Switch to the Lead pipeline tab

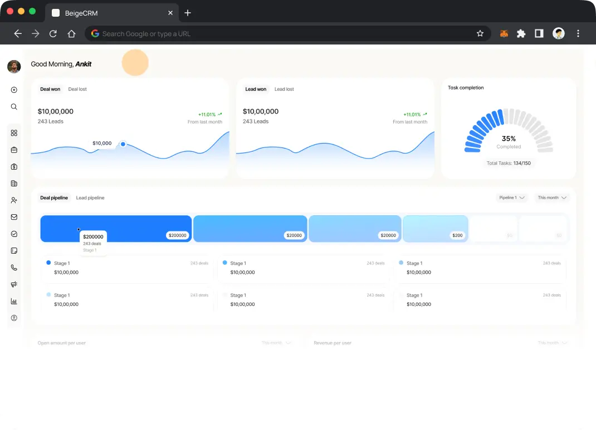click(90, 197)
